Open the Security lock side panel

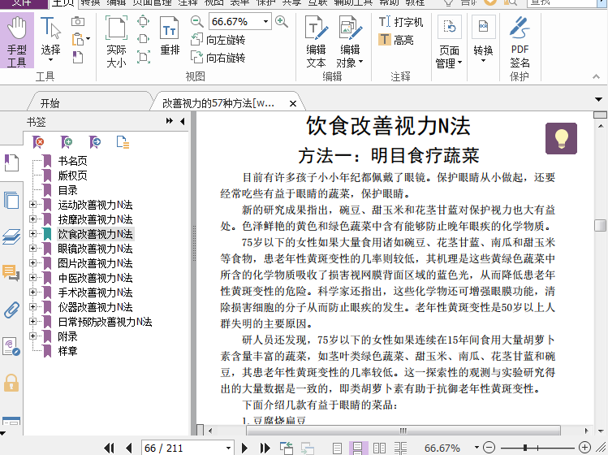tap(11, 383)
